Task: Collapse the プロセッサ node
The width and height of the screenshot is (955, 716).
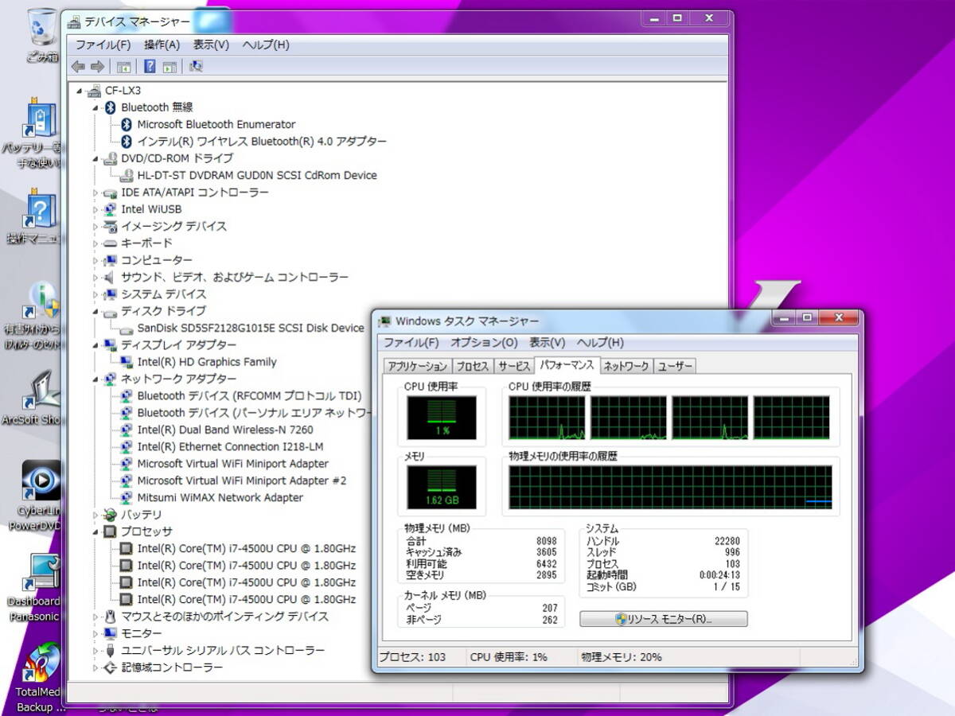Action: click(x=95, y=531)
